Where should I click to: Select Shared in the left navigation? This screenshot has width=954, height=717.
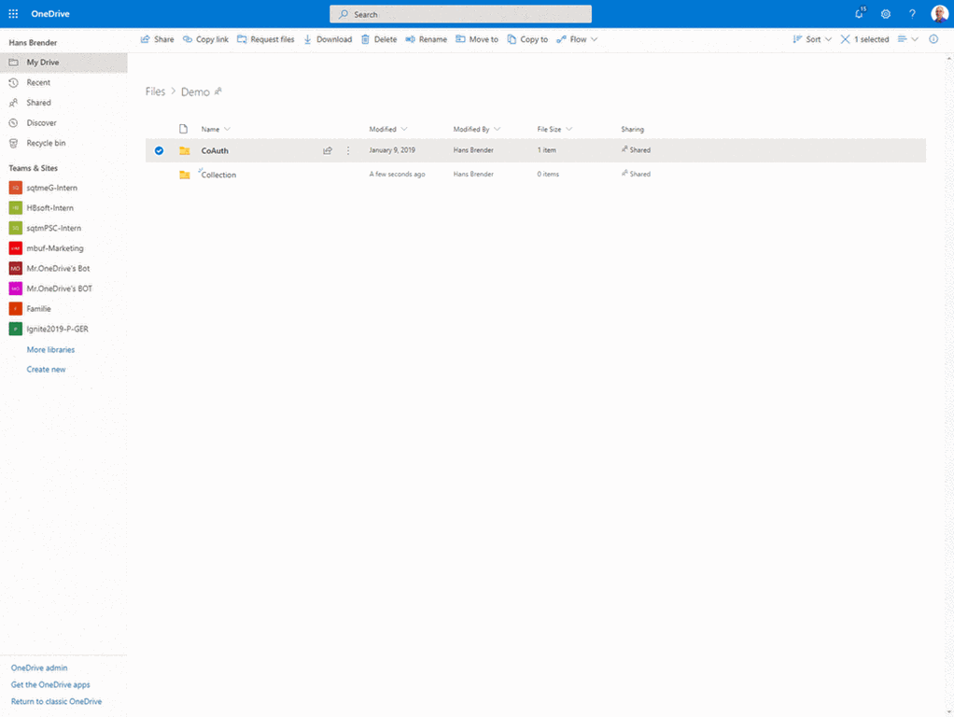coord(38,103)
